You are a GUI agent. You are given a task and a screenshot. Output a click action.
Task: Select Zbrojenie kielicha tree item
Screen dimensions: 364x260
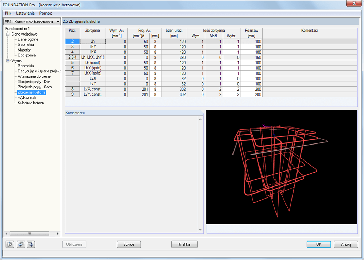point(32,92)
